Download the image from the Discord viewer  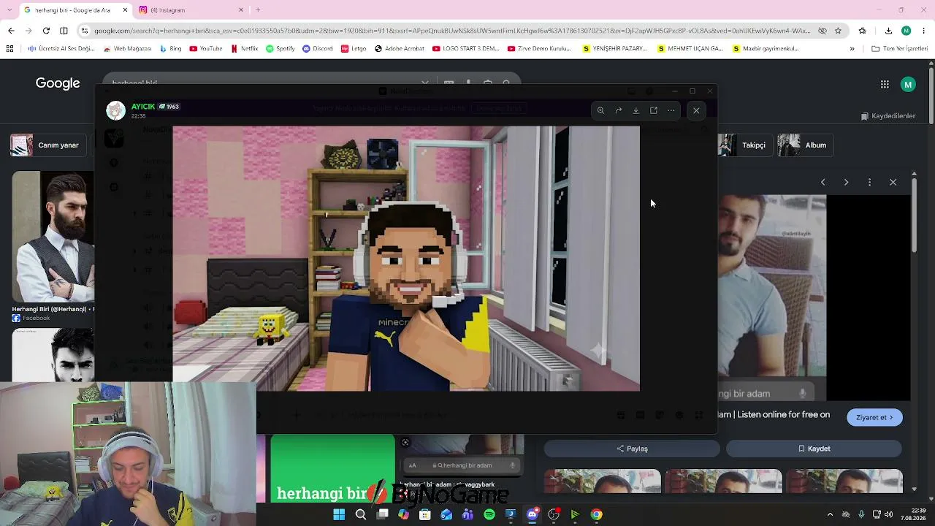[x=636, y=110]
